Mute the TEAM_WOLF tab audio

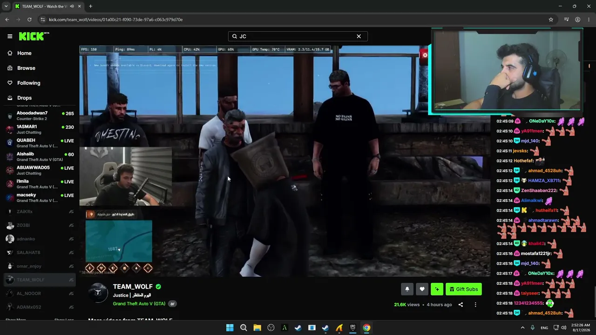pyautogui.click(x=72, y=7)
